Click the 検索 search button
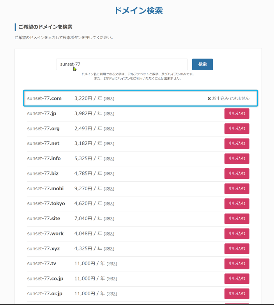274x305 pixels. click(x=202, y=64)
